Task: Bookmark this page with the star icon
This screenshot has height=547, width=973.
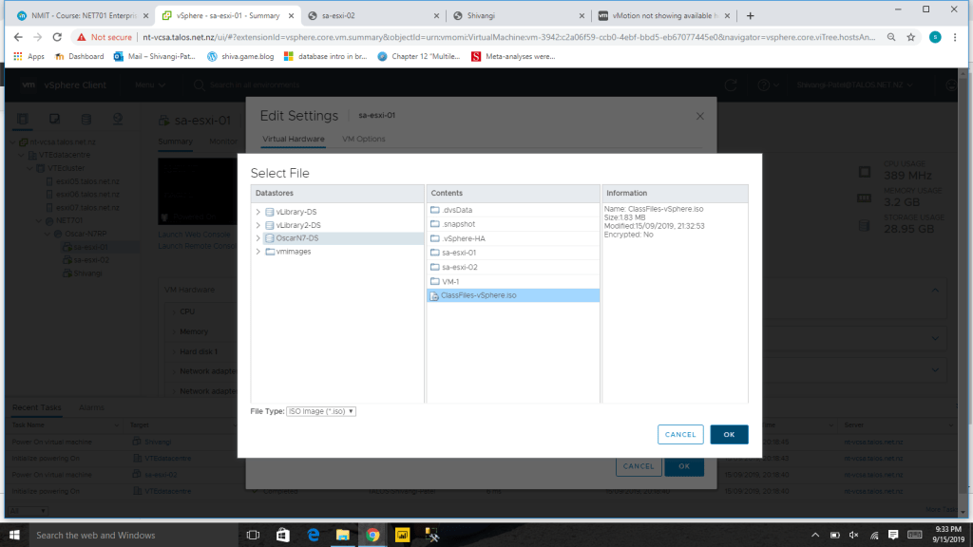Action: click(x=911, y=37)
